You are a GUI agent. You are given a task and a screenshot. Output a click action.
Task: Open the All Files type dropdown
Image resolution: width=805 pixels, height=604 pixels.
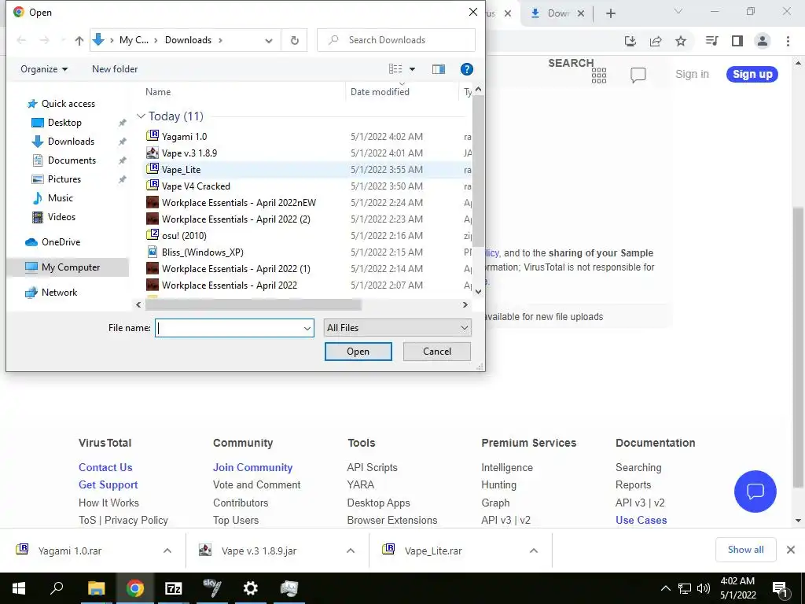tap(397, 328)
